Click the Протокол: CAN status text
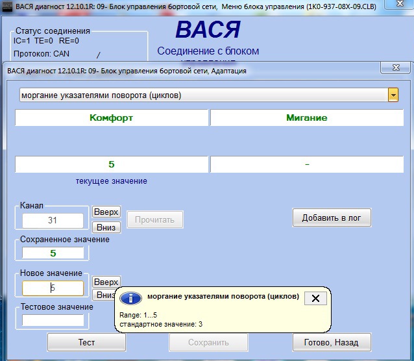414x361 pixels. tap(42, 54)
